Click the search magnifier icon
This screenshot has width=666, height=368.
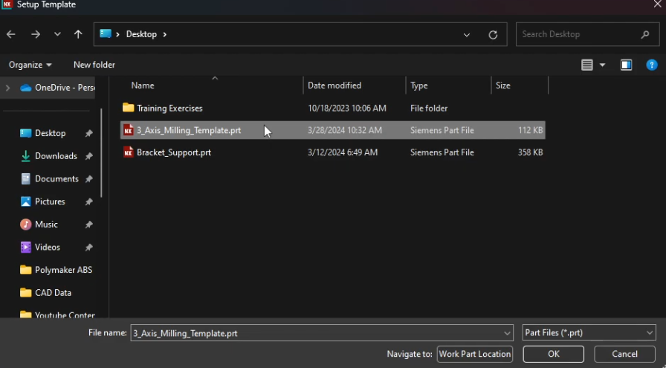645,34
